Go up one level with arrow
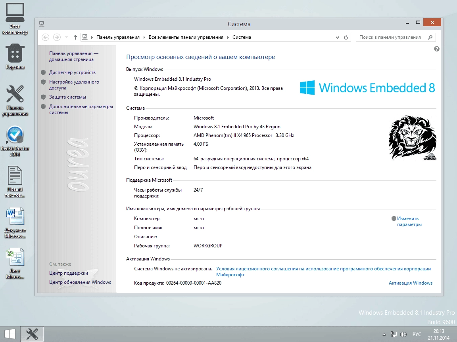The image size is (457, 342). (75, 37)
